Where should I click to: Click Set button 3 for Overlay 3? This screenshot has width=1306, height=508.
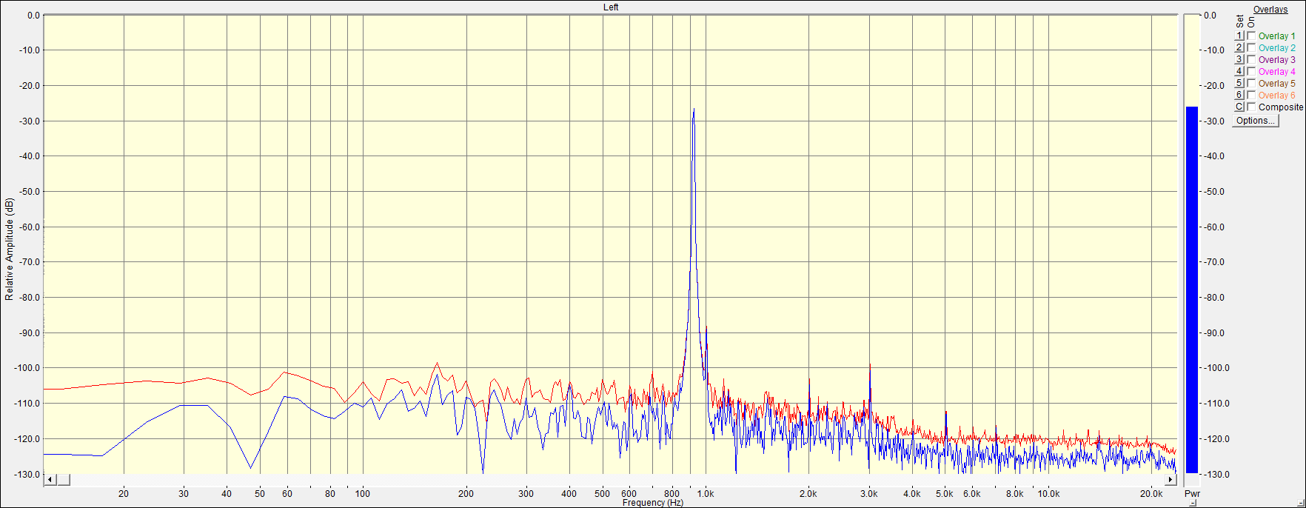1239,59
